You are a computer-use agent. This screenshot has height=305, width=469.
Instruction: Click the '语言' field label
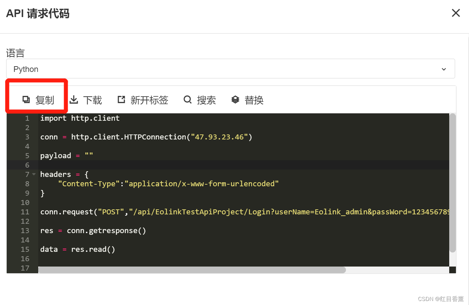pos(15,53)
